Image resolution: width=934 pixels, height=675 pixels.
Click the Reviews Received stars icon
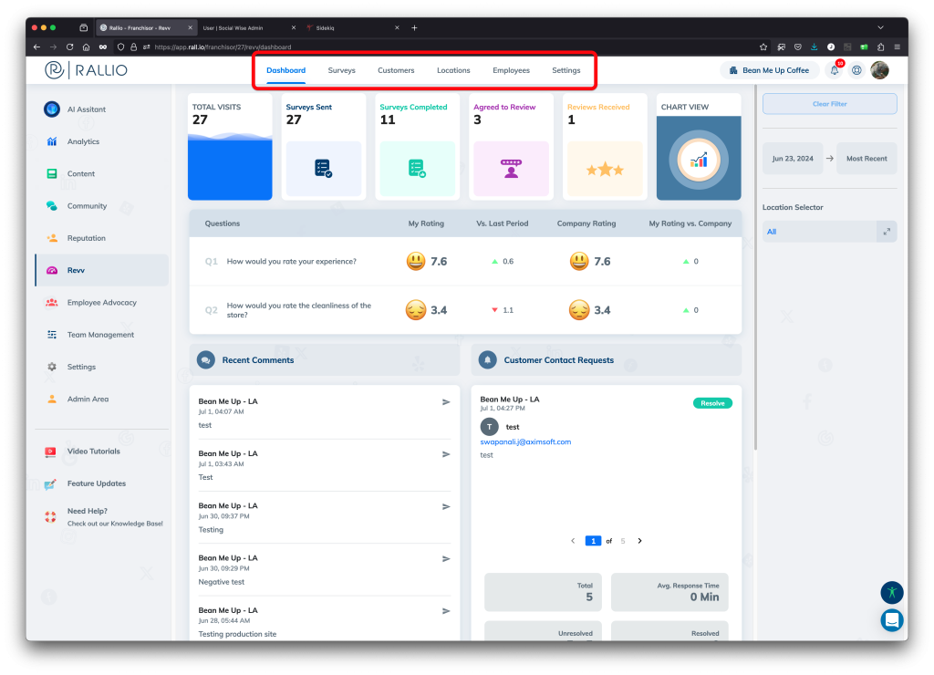(x=605, y=169)
